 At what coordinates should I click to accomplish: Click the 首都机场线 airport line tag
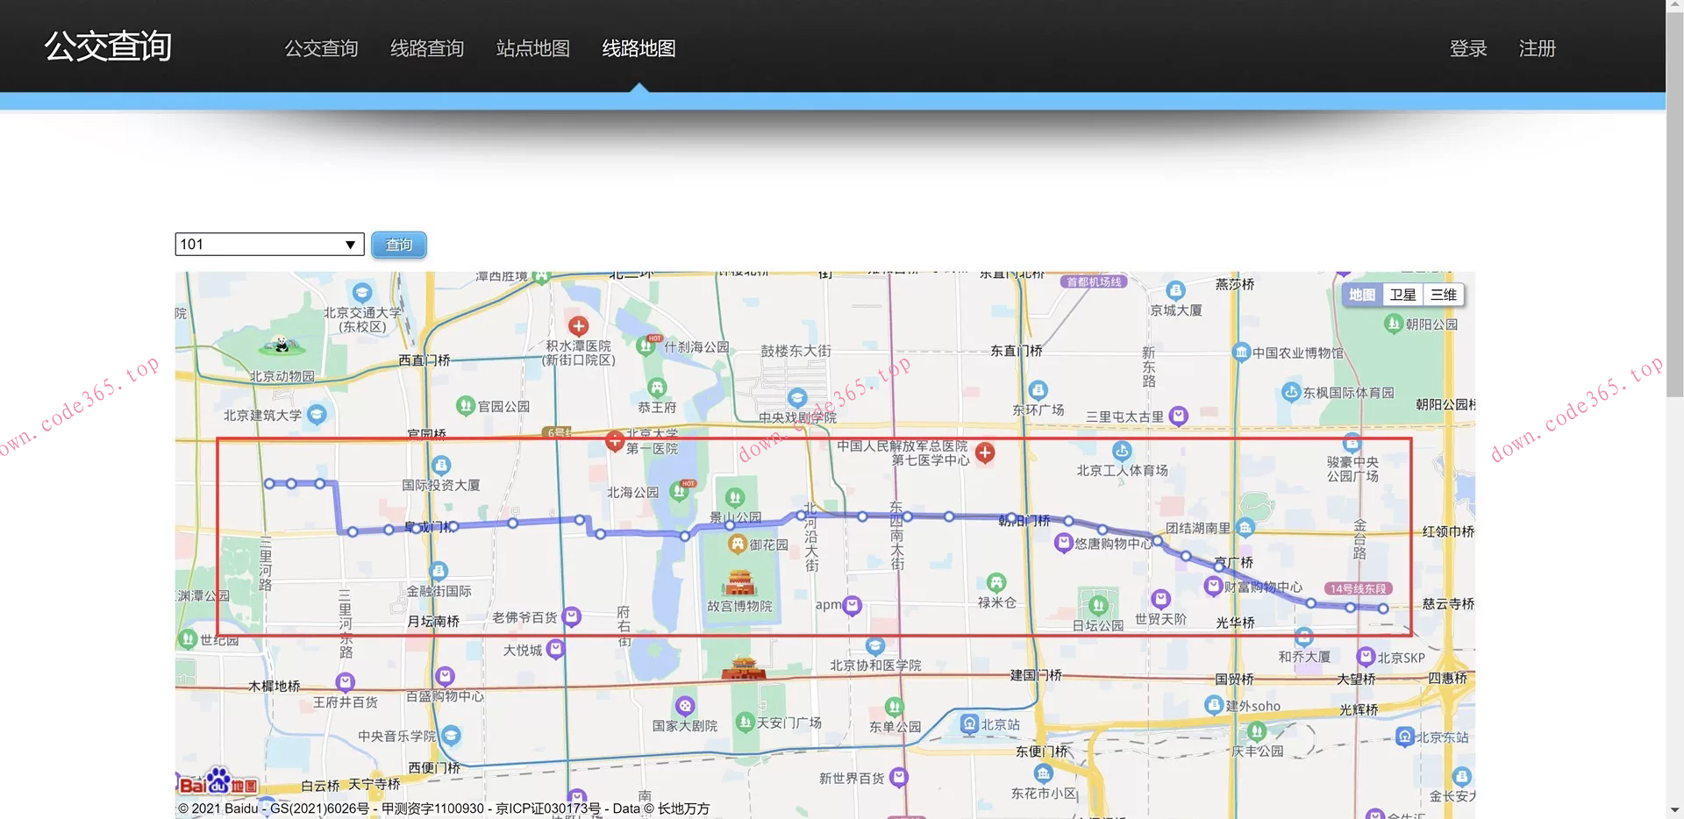pyautogui.click(x=1095, y=281)
